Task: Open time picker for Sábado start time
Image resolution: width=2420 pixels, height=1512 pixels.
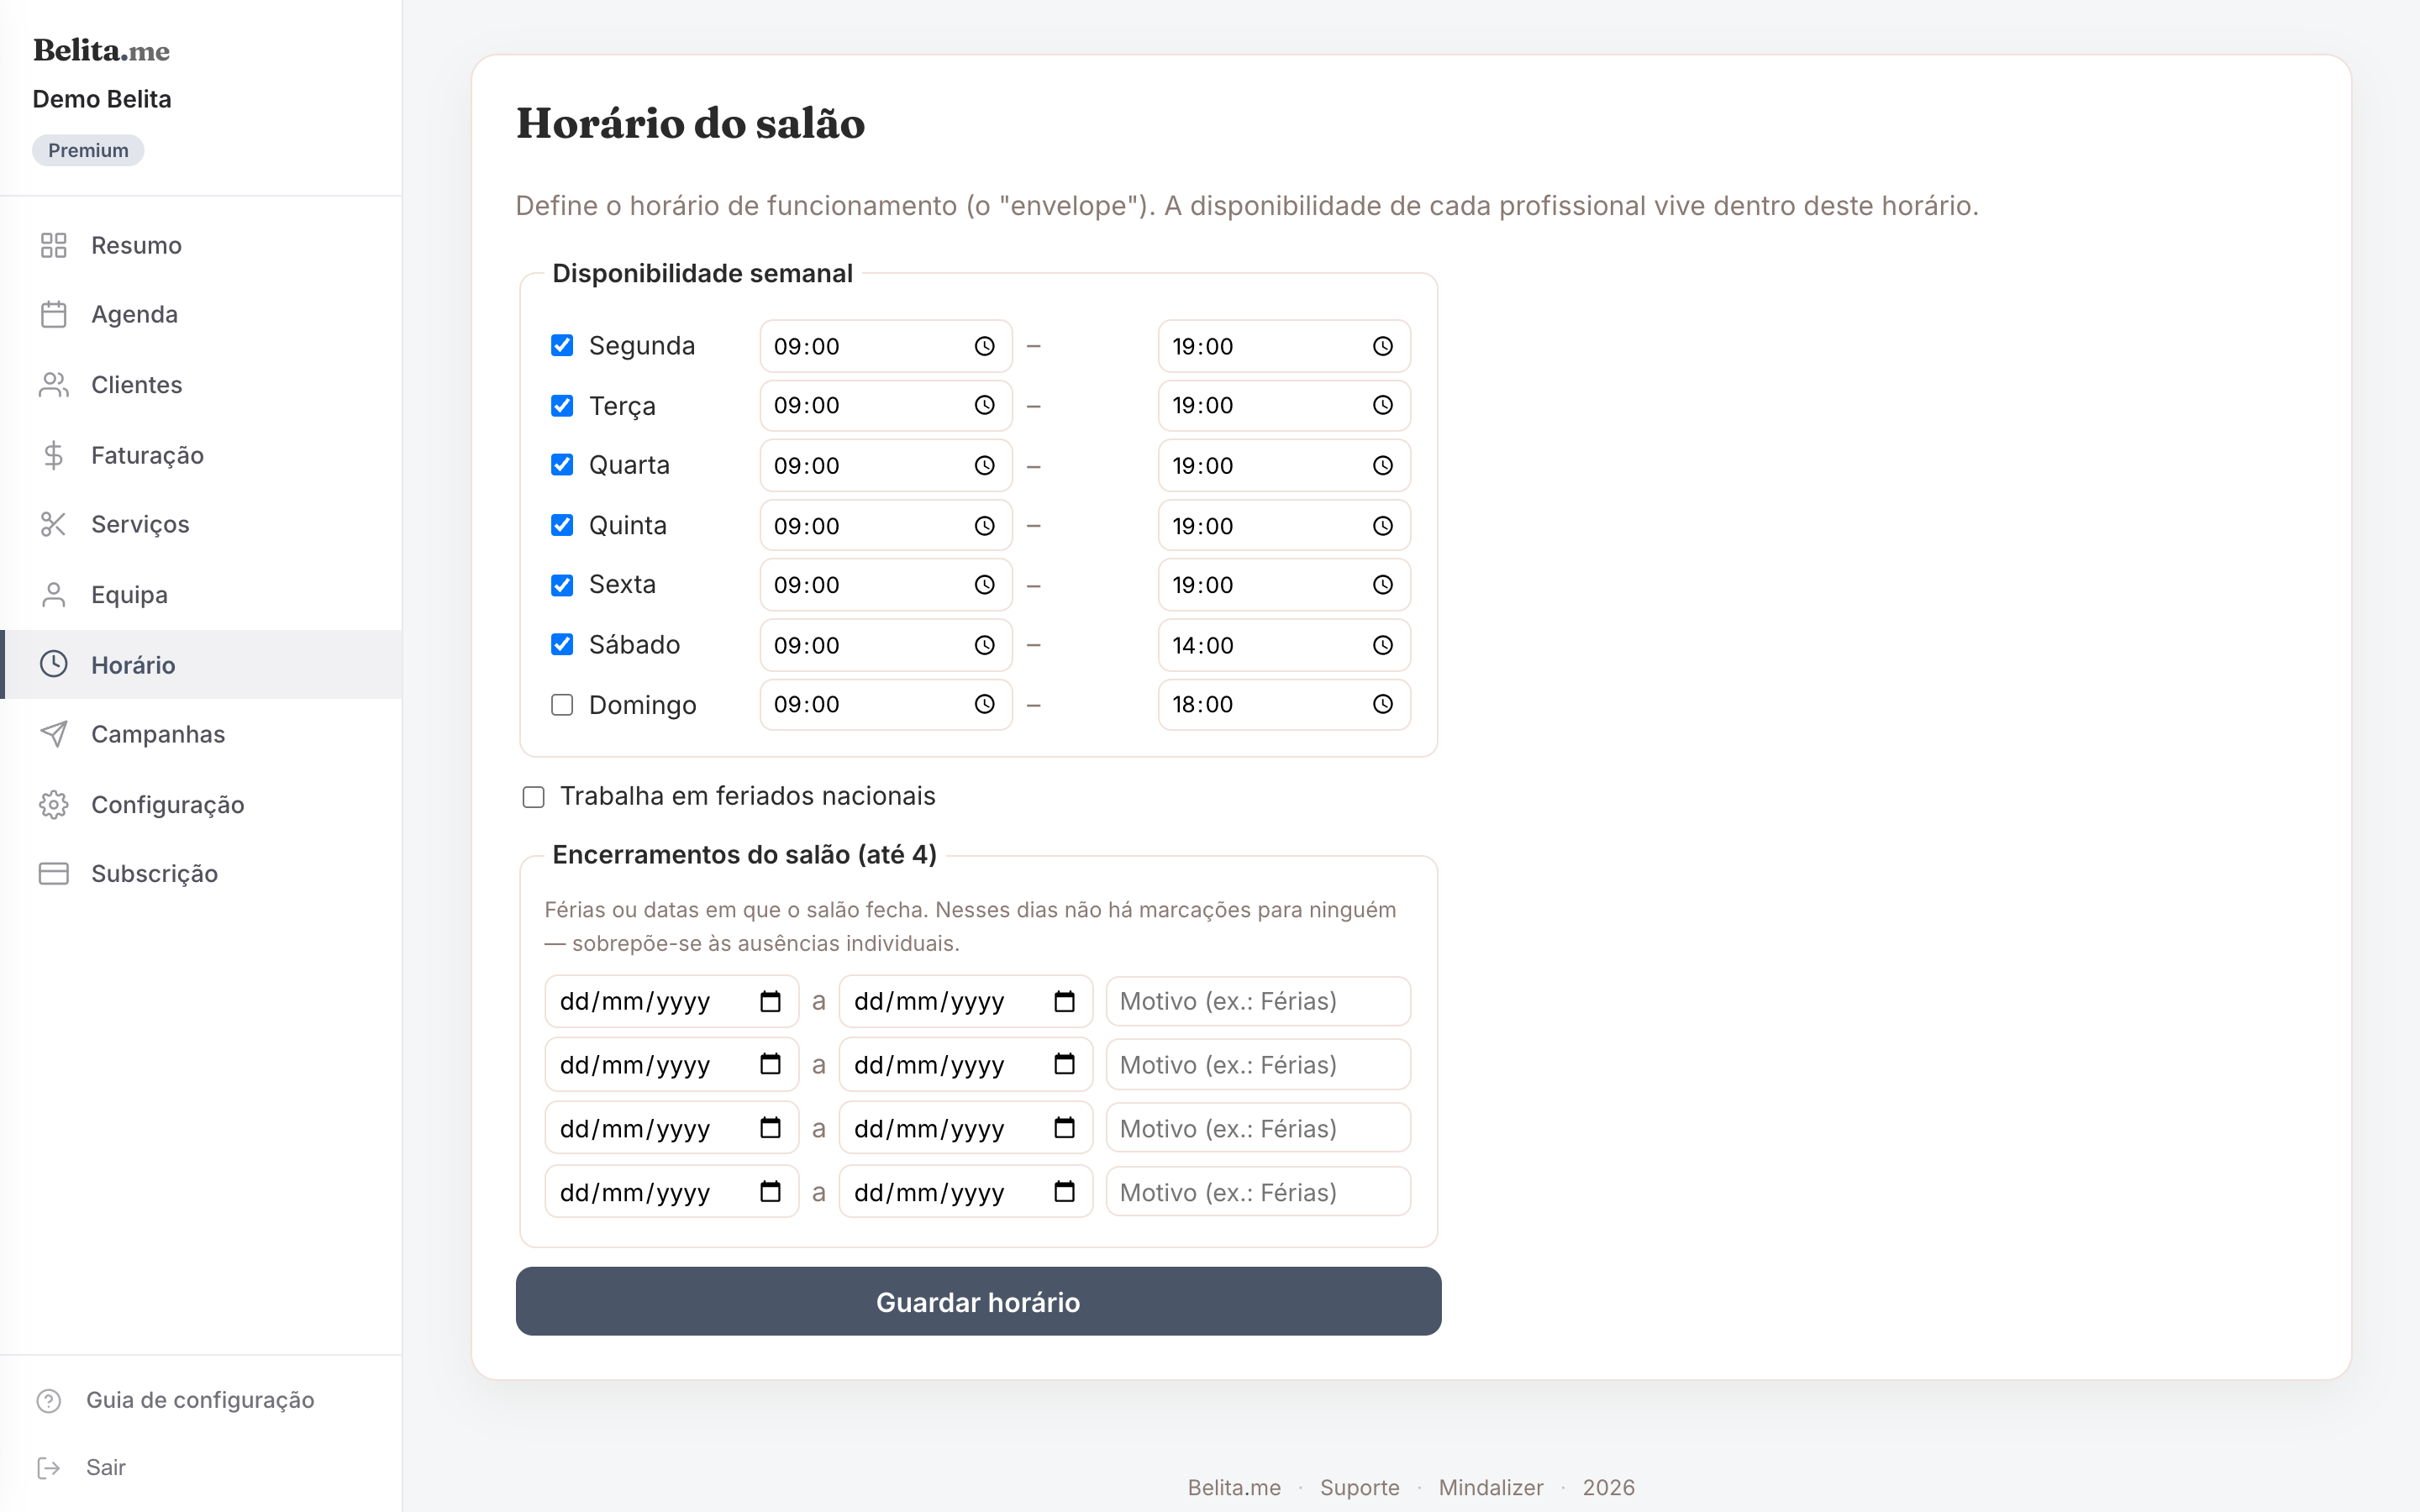Action: coord(984,645)
